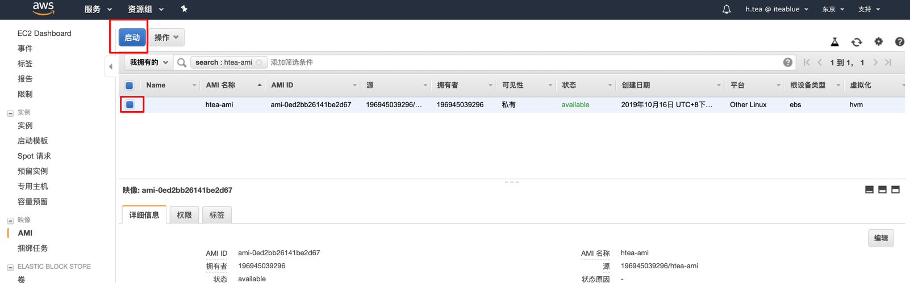This screenshot has height=283, width=910.
Task: Open table settings gear icon
Action: (878, 41)
